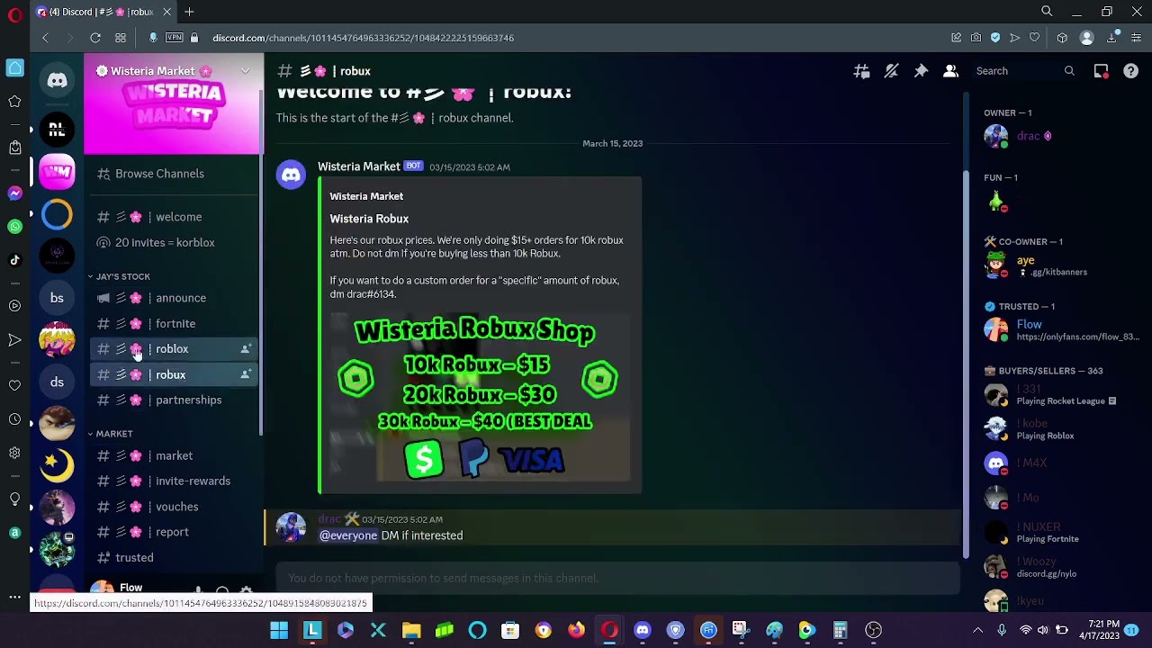Viewport: 1152px width, 648px height.
Task: Reload the page in Opera
Action: click(94, 38)
